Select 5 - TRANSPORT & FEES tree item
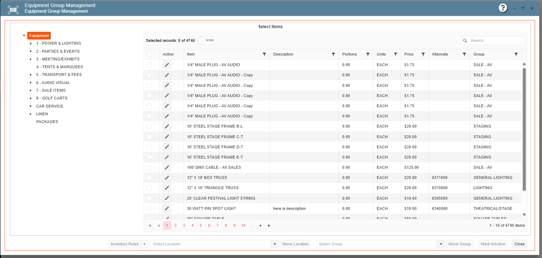The height and width of the screenshot is (258, 542). click(59, 75)
